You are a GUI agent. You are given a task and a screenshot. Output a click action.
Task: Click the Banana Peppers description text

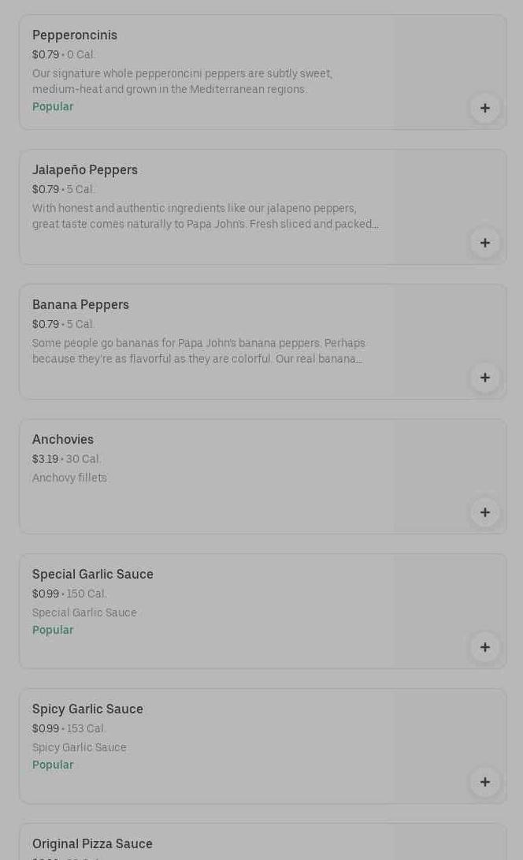click(198, 351)
